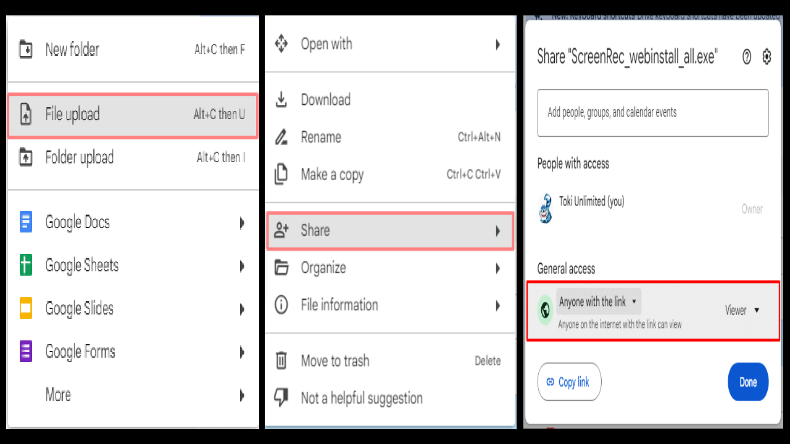Expand the Organize submenu arrow

[x=497, y=268]
